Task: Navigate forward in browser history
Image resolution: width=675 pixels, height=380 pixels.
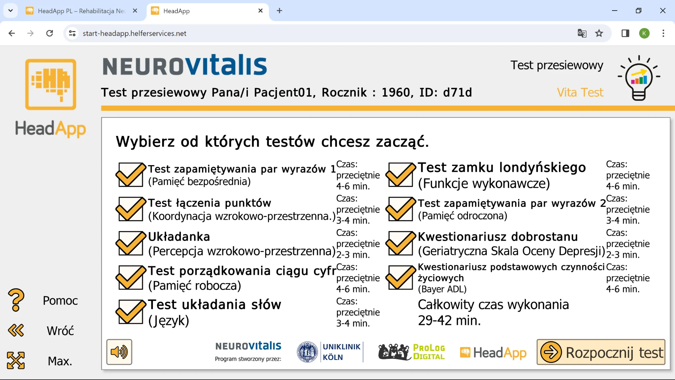Action: point(30,33)
